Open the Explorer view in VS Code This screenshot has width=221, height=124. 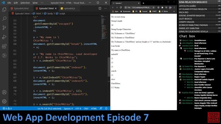(x=4, y=9)
